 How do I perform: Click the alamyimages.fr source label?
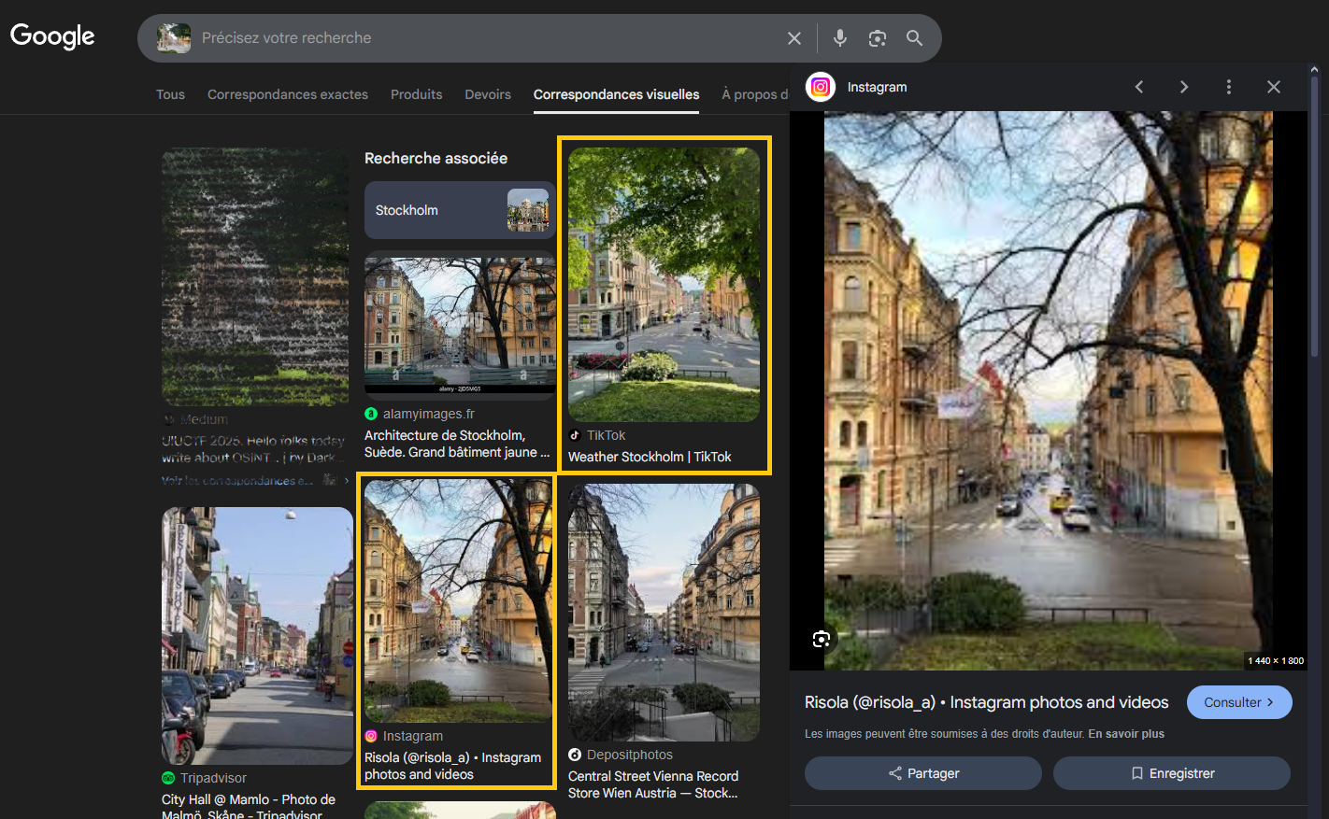pos(429,414)
